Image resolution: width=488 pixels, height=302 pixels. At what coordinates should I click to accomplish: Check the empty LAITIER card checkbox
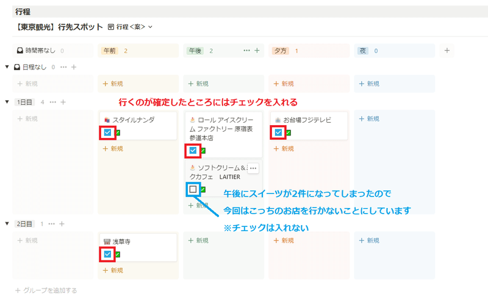point(193,189)
